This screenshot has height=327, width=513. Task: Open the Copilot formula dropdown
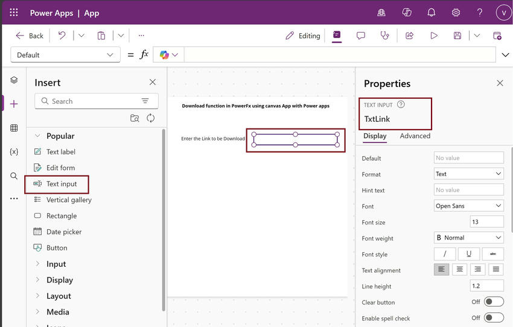[168, 55]
